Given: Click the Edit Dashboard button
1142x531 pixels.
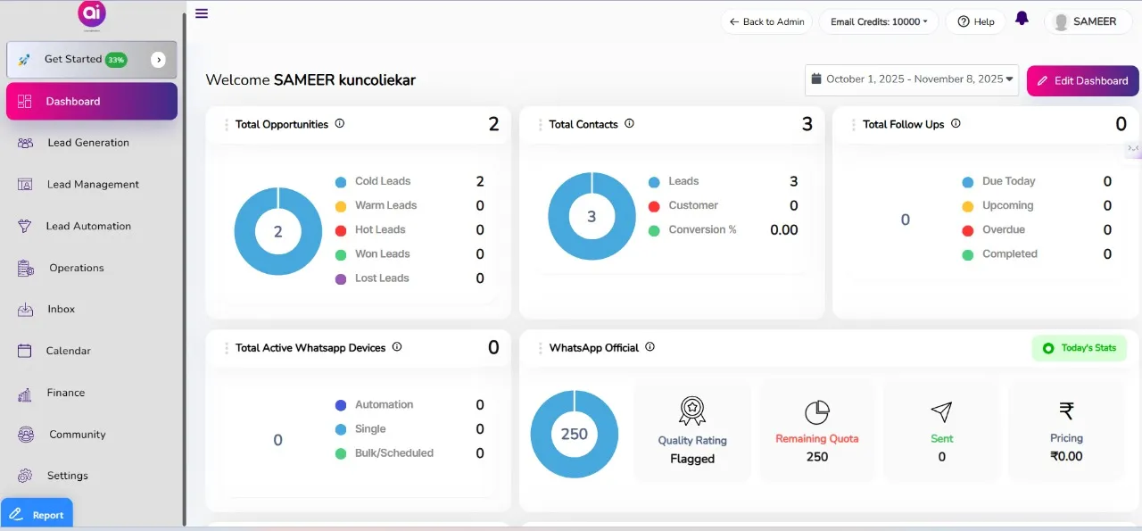Looking at the screenshot, I should (1082, 80).
